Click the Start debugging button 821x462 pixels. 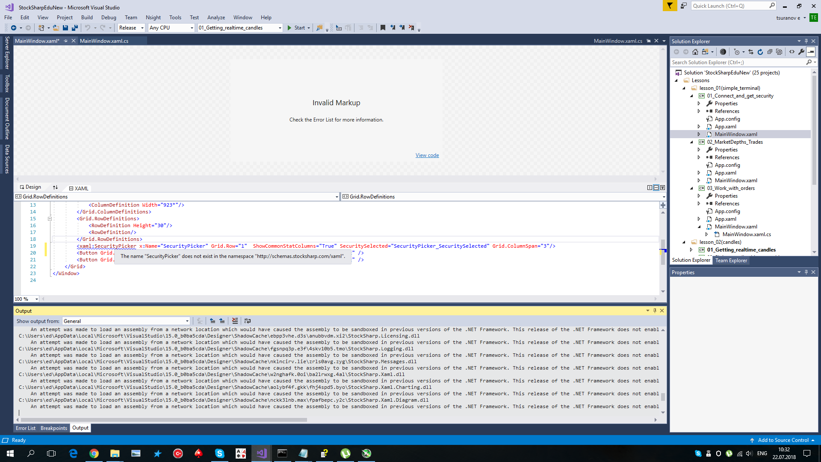coord(296,28)
